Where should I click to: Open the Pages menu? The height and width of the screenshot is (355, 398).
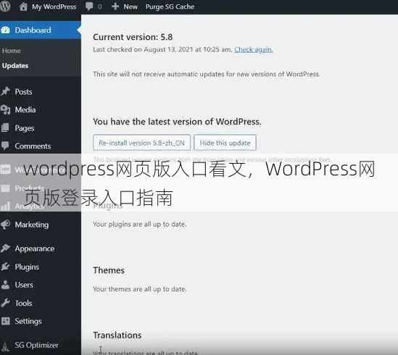point(25,128)
